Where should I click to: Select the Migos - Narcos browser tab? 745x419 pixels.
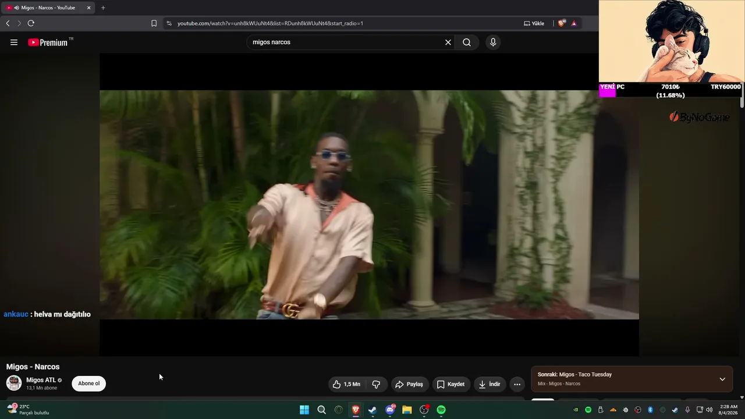coord(48,8)
